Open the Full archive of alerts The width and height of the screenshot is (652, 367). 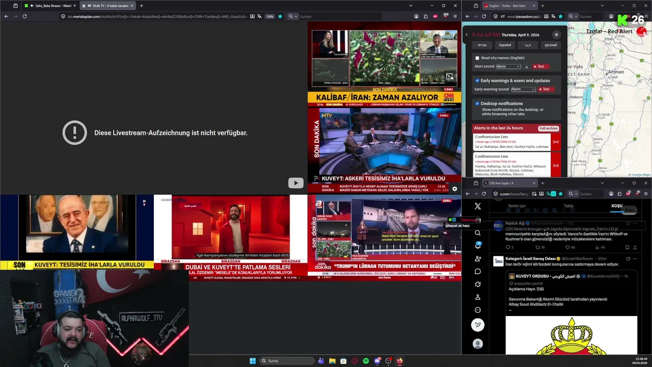tap(549, 128)
